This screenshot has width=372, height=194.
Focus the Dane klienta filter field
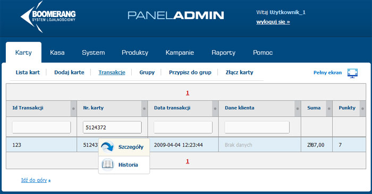tap(257, 128)
